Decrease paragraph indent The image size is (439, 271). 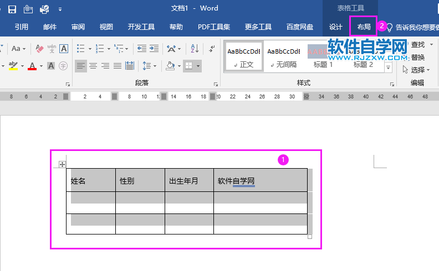coord(142,49)
